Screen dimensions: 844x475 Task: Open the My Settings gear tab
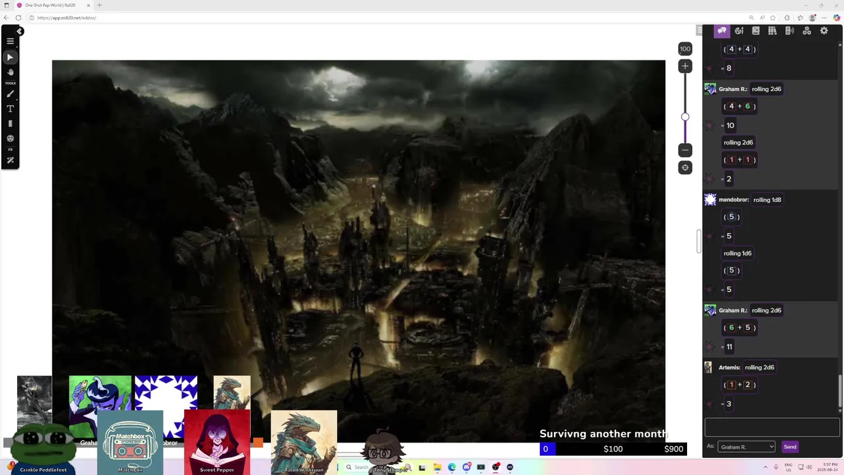point(824,31)
